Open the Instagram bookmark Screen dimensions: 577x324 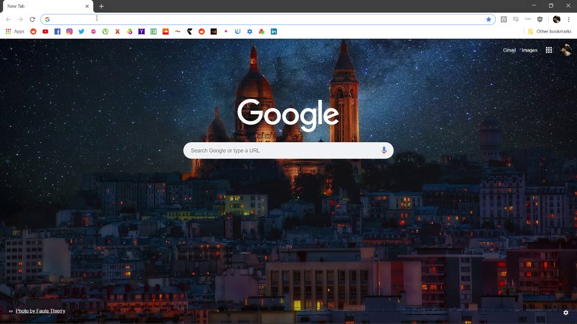pos(69,31)
